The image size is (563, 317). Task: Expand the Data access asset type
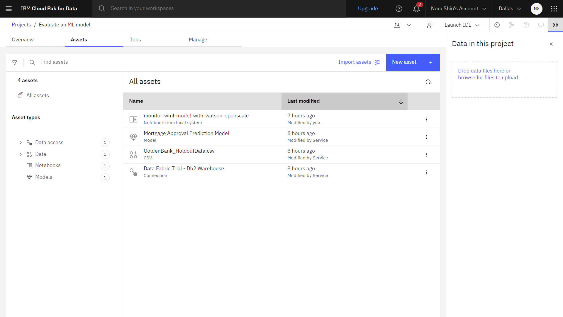tap(21, 143)
